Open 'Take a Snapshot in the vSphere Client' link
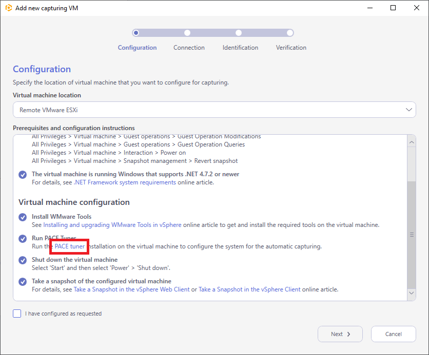Screen dimensions: 429x355 249,289
